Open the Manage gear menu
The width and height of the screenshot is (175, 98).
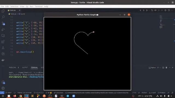3,88
